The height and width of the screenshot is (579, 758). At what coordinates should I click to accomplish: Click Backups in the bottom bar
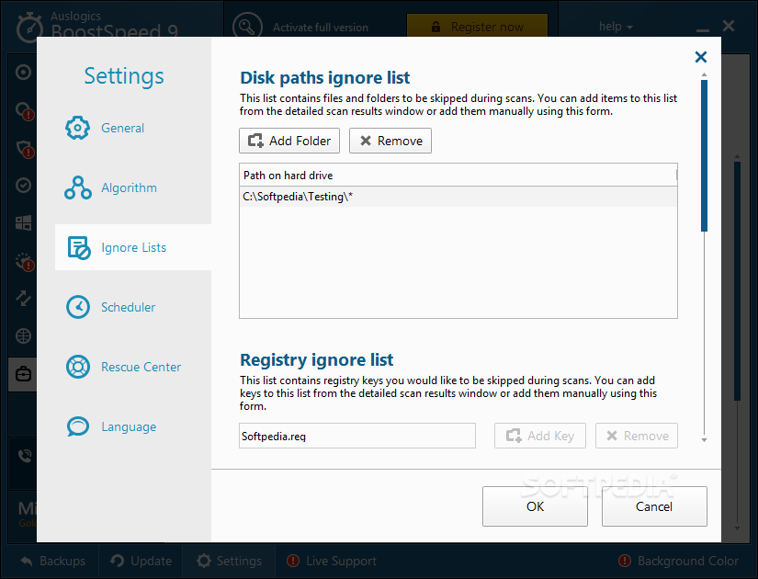coord(53,562)
